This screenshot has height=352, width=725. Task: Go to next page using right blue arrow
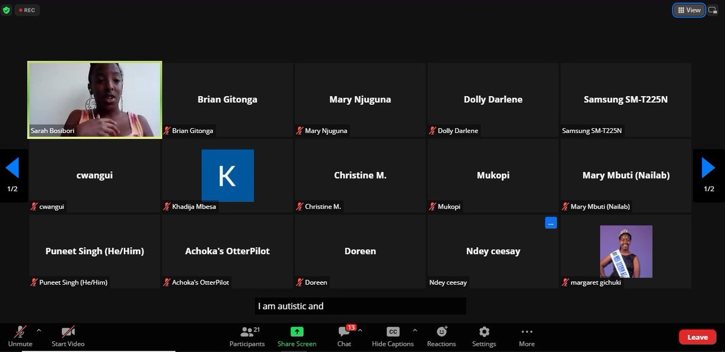(x=709, y=168)
